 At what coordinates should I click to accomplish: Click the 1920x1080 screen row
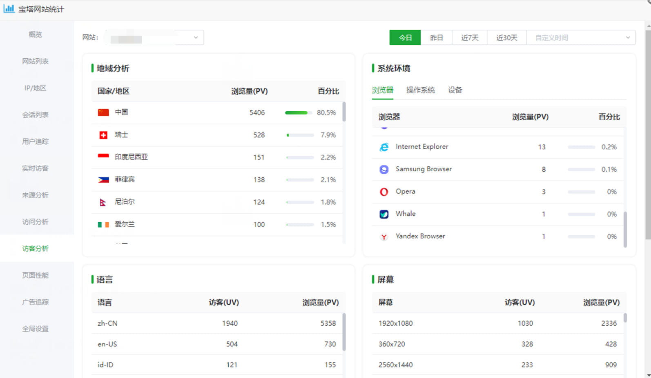497,323
